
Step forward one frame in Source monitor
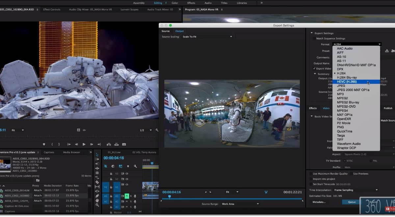tap(92, 144)
